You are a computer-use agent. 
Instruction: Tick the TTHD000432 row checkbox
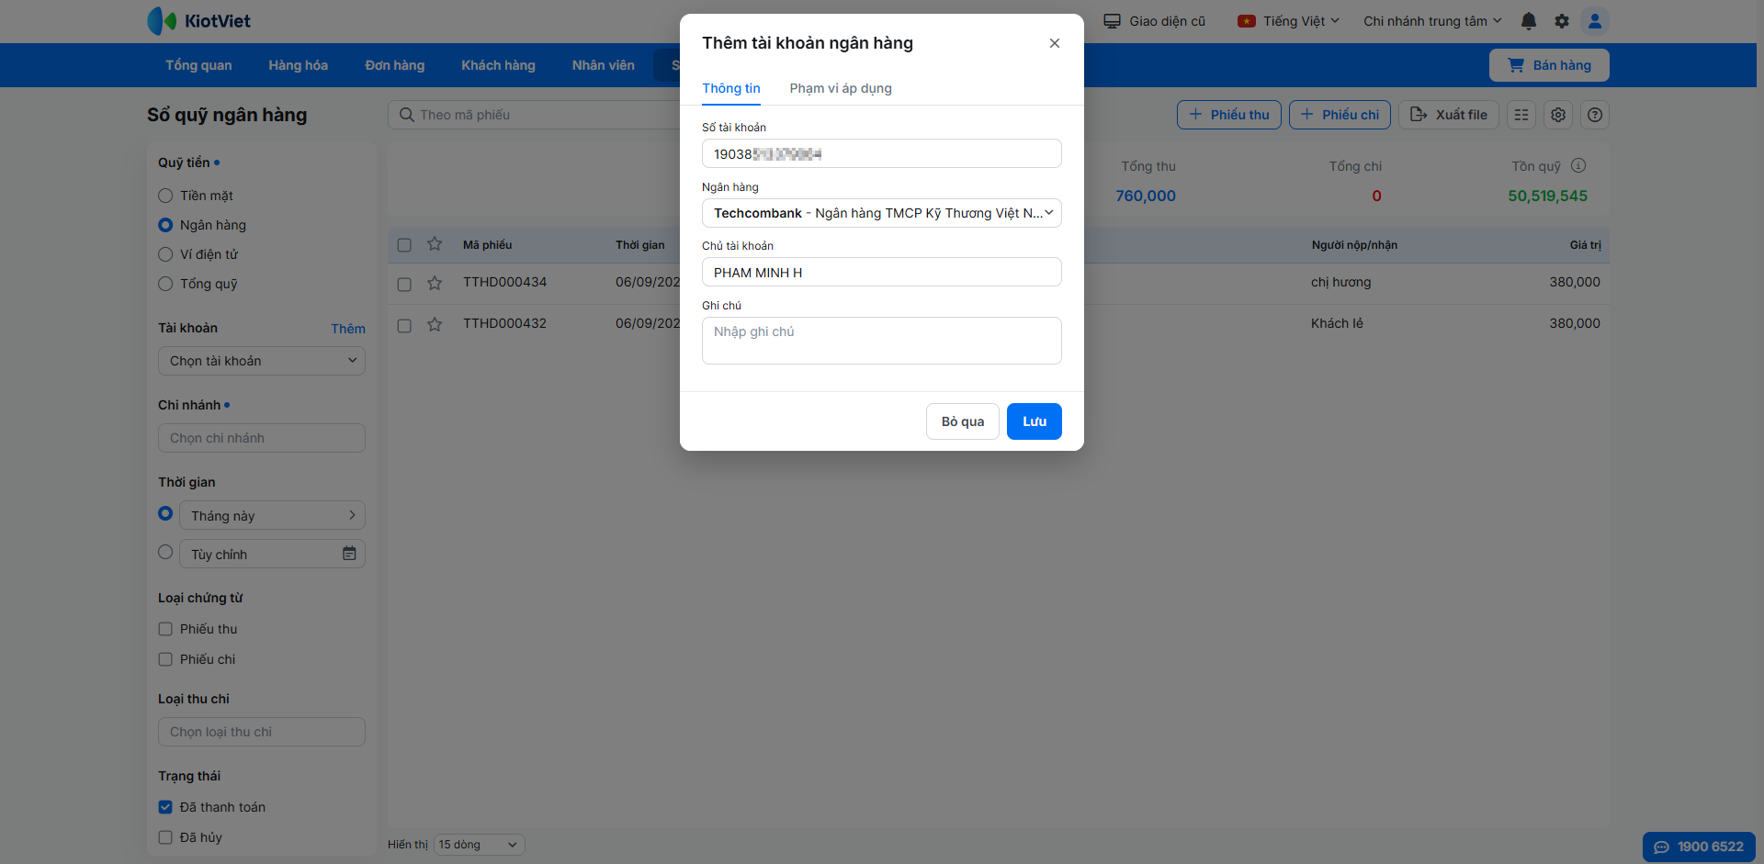pyautogui.click(x=404, y=326)
